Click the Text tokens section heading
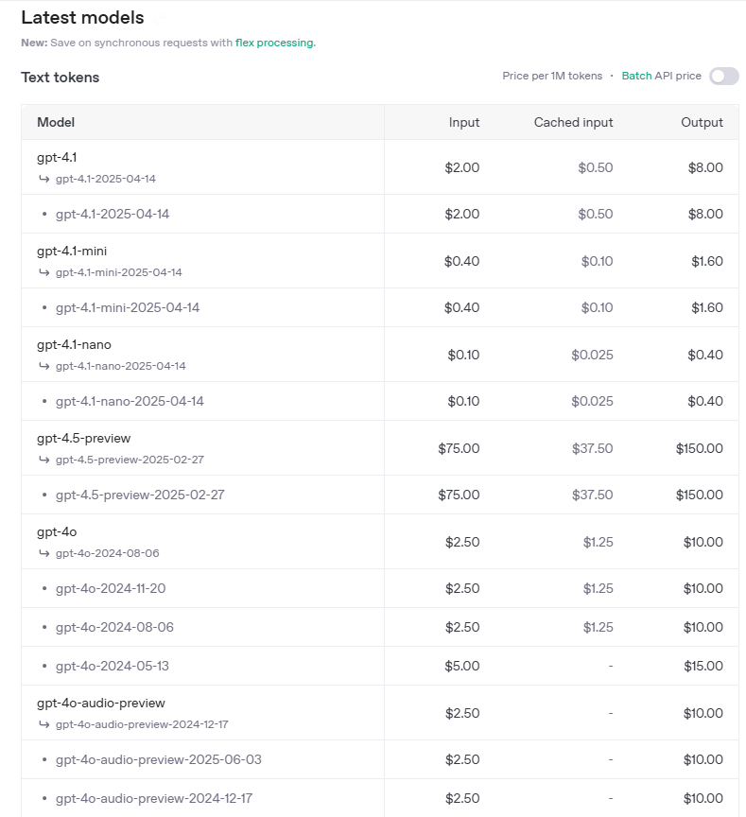Image resolution: width=746 pixels, height=817 pixels. pyautogui.click(x=60, y=78)
